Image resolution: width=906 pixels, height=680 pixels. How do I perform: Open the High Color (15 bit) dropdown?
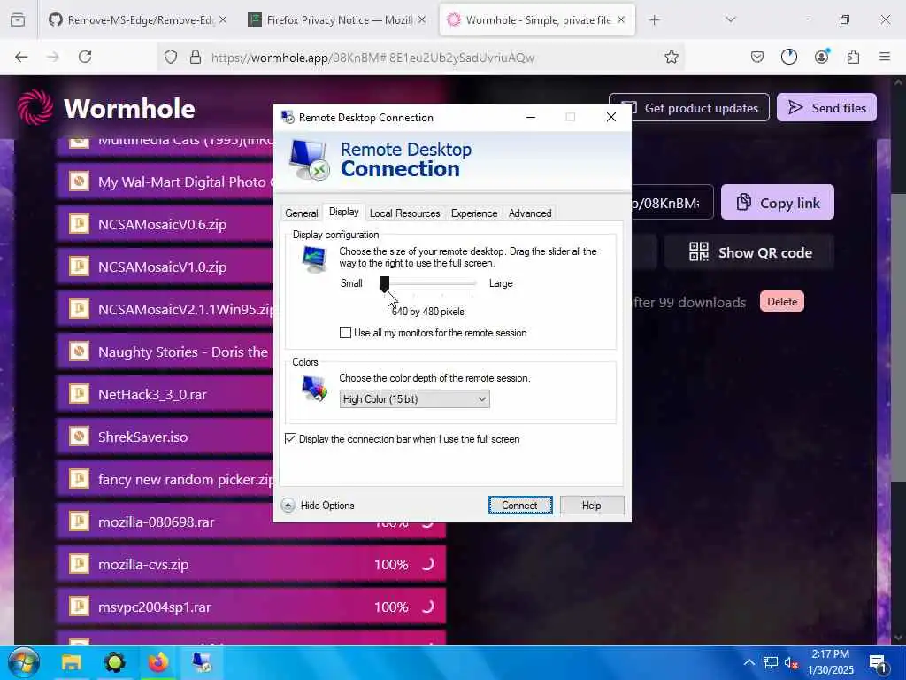414,399
